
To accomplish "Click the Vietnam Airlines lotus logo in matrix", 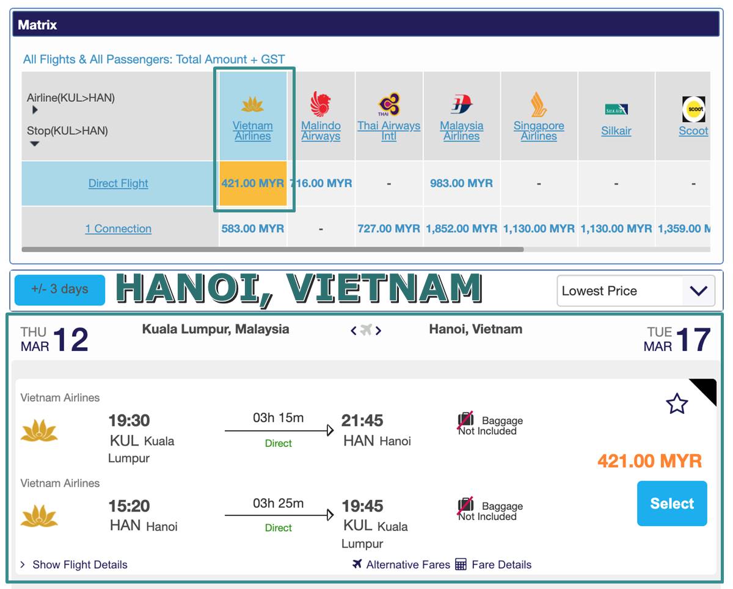I will [252, 105].
